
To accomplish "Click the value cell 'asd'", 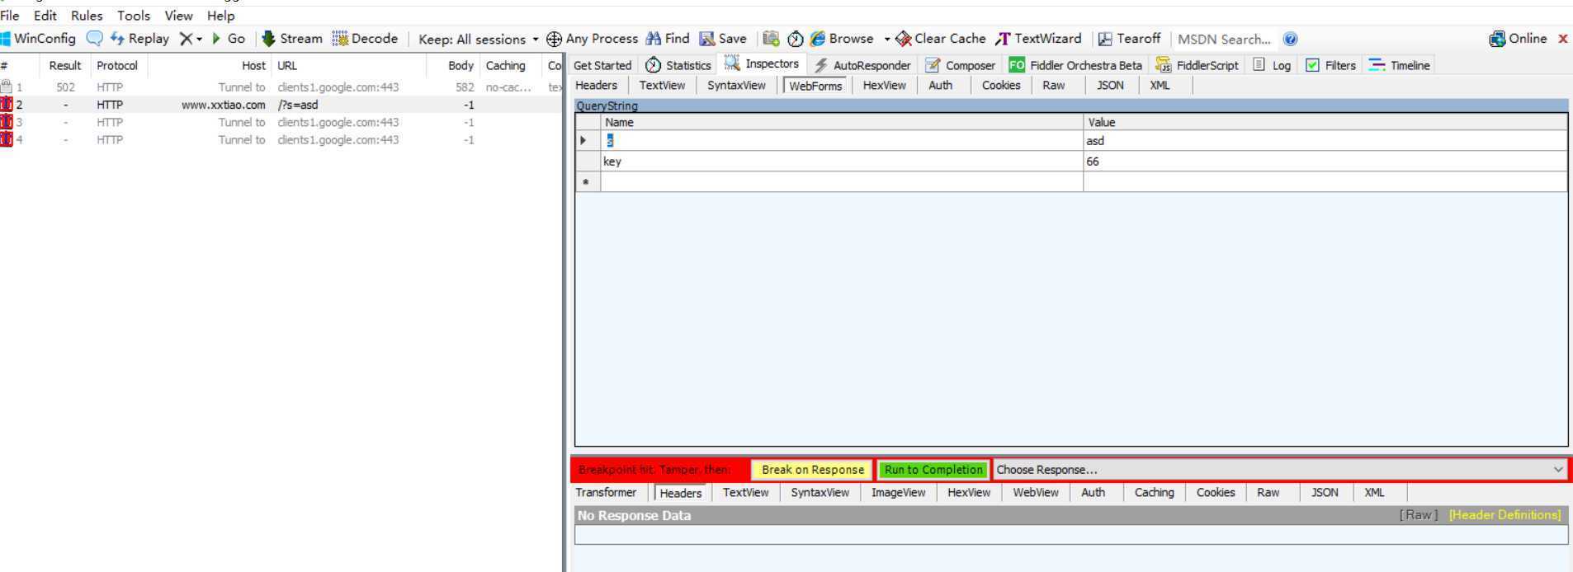I will [1325, 141].
